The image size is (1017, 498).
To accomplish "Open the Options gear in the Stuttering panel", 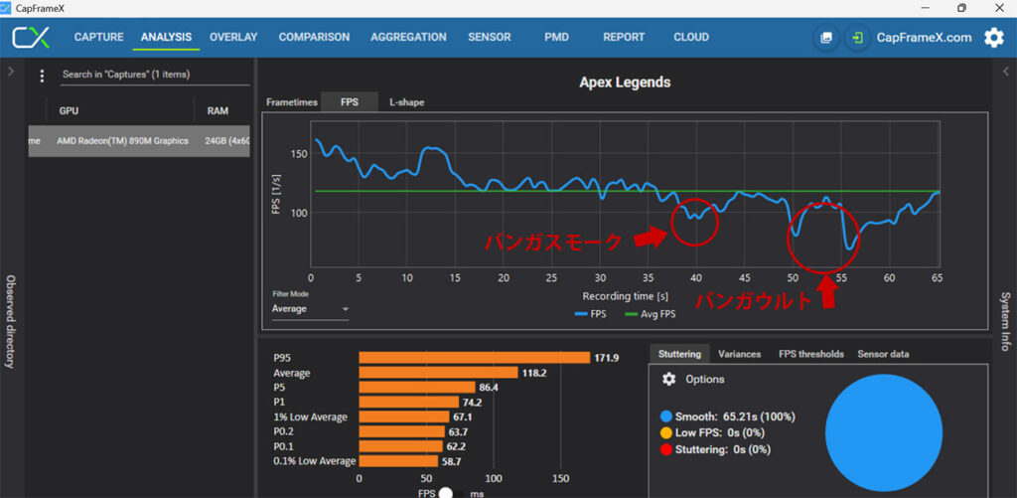I will (668, 379).
